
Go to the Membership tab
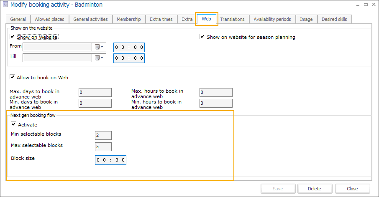129,19
